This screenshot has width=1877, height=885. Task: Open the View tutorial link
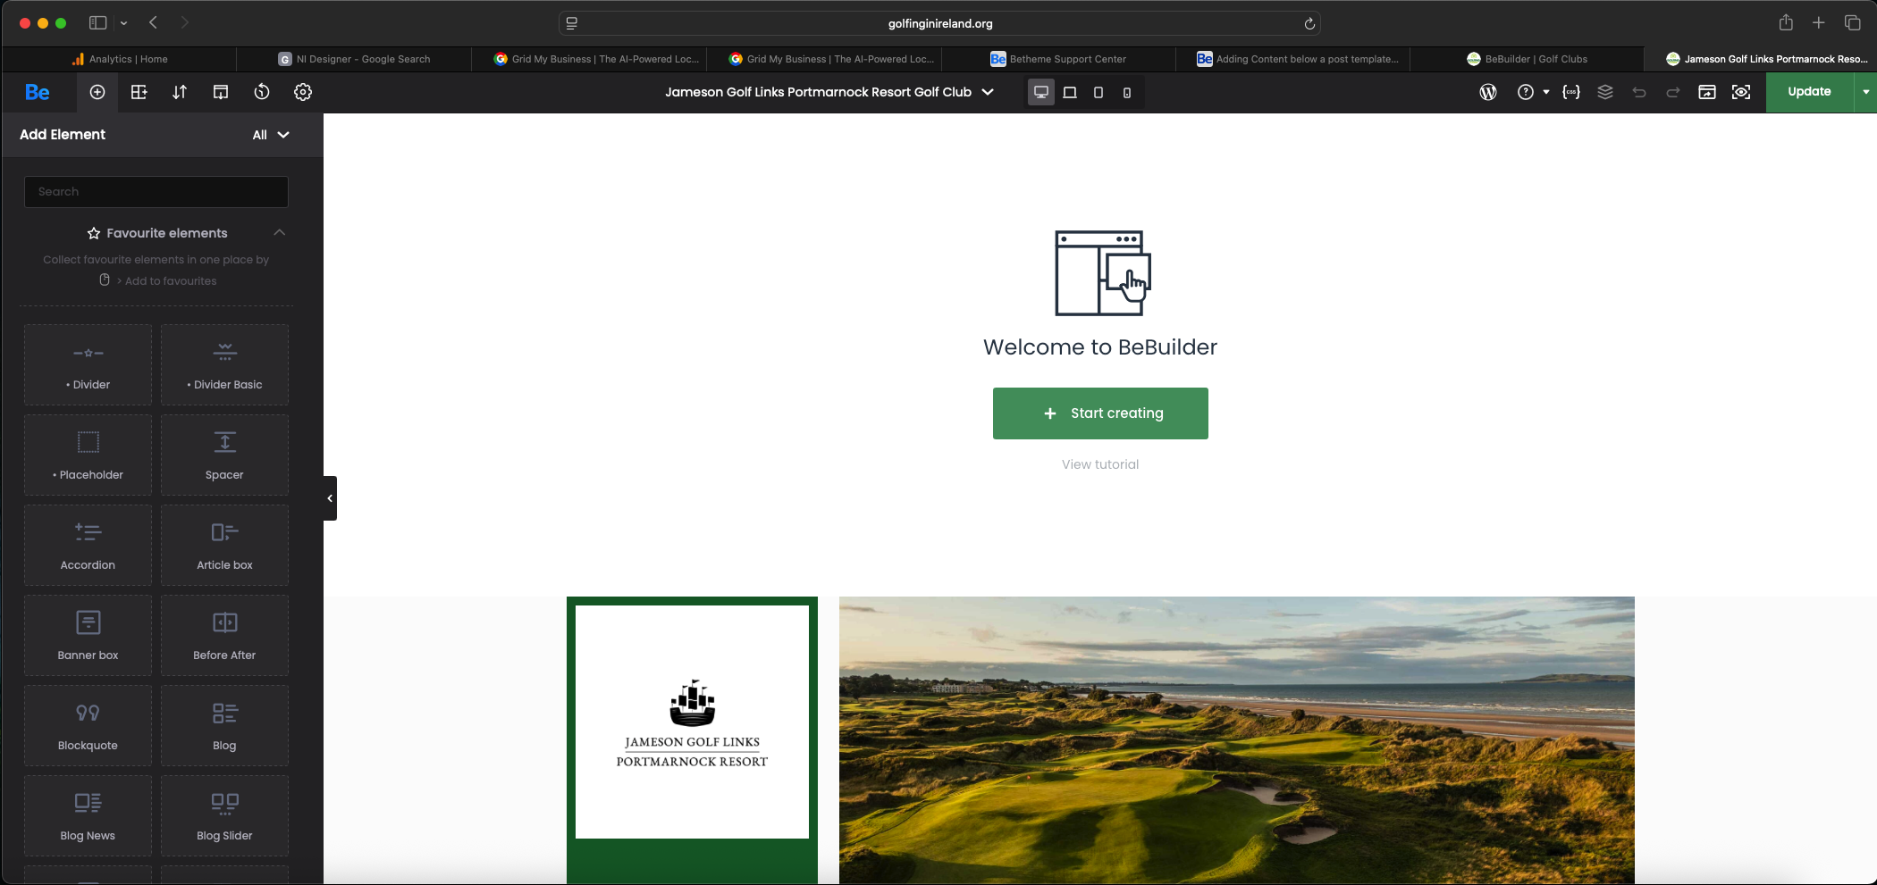pos(1100,464)
